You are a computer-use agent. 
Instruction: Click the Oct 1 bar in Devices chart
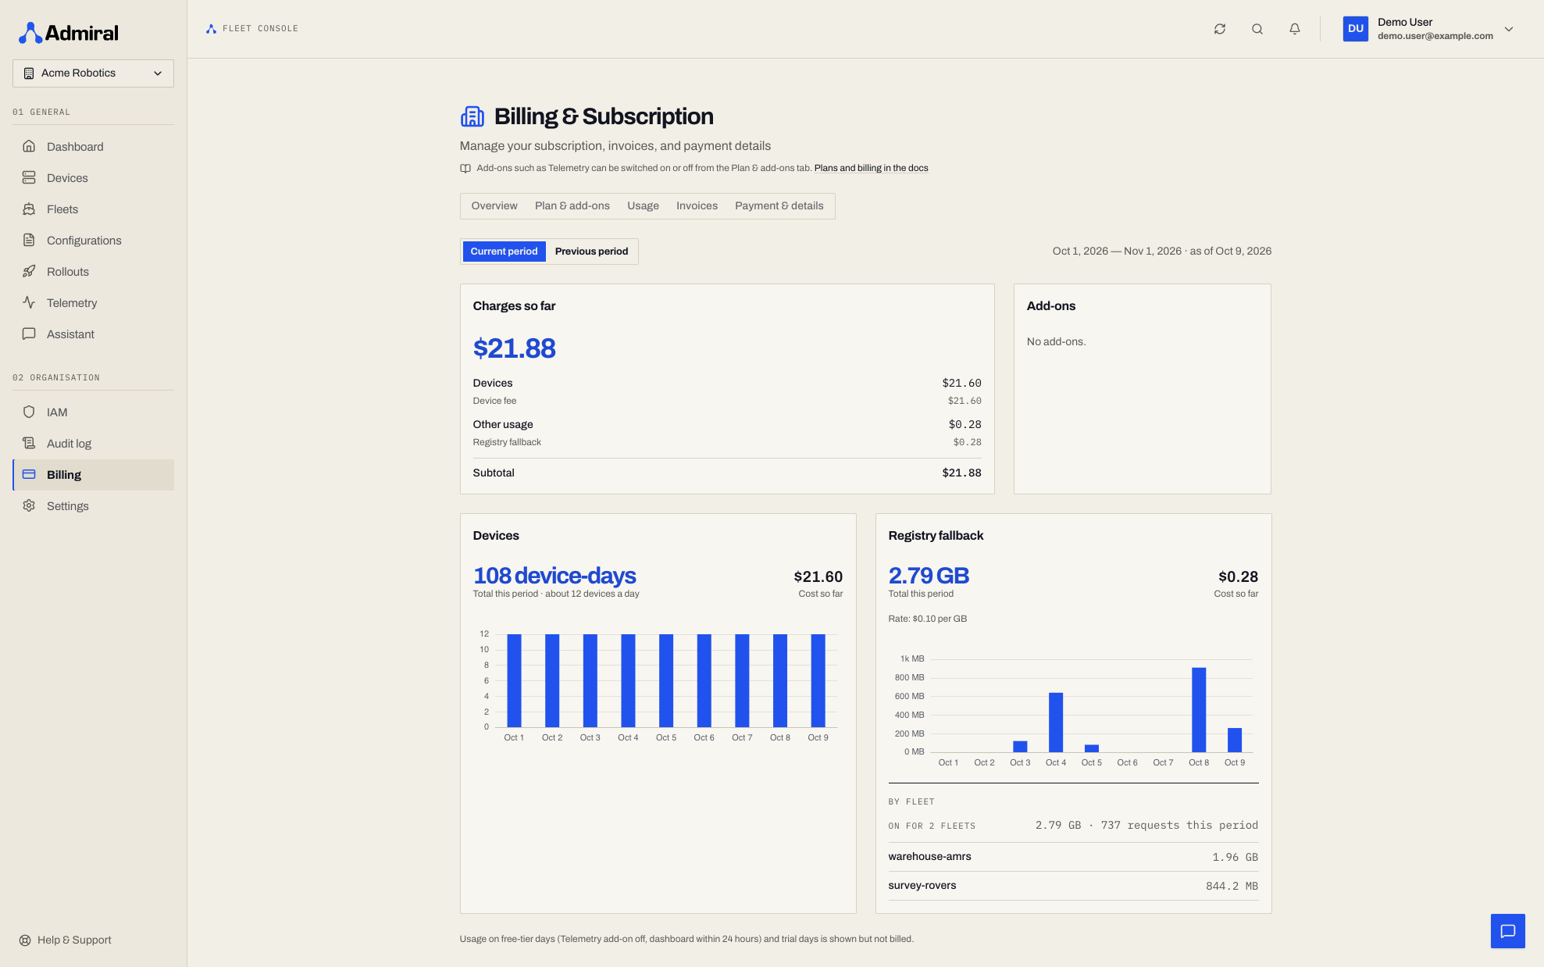[514, 680]
